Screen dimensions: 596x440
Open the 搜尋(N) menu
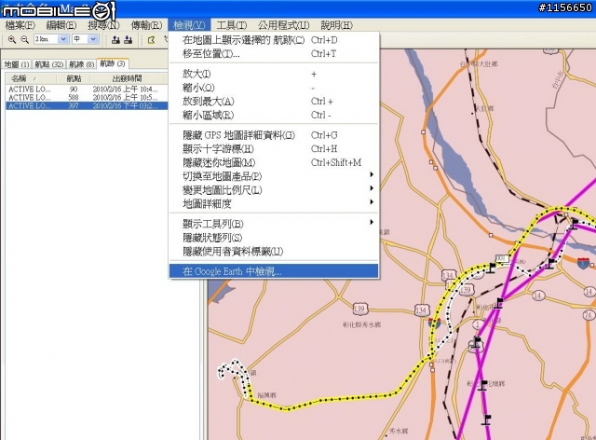click(103, 25)
